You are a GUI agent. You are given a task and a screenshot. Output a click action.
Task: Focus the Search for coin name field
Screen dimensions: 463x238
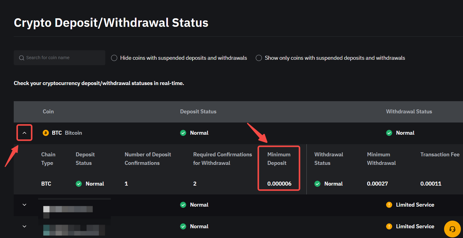pyautogui.click(x=64, y=58)
